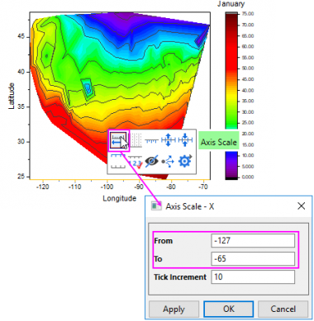Open axis properties via gear icon
The width and height of the screenshot is (314, 321).
pos(185,161)
